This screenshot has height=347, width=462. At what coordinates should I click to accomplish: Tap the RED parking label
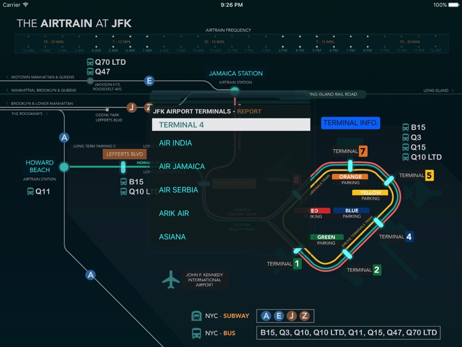click(313, 211)
